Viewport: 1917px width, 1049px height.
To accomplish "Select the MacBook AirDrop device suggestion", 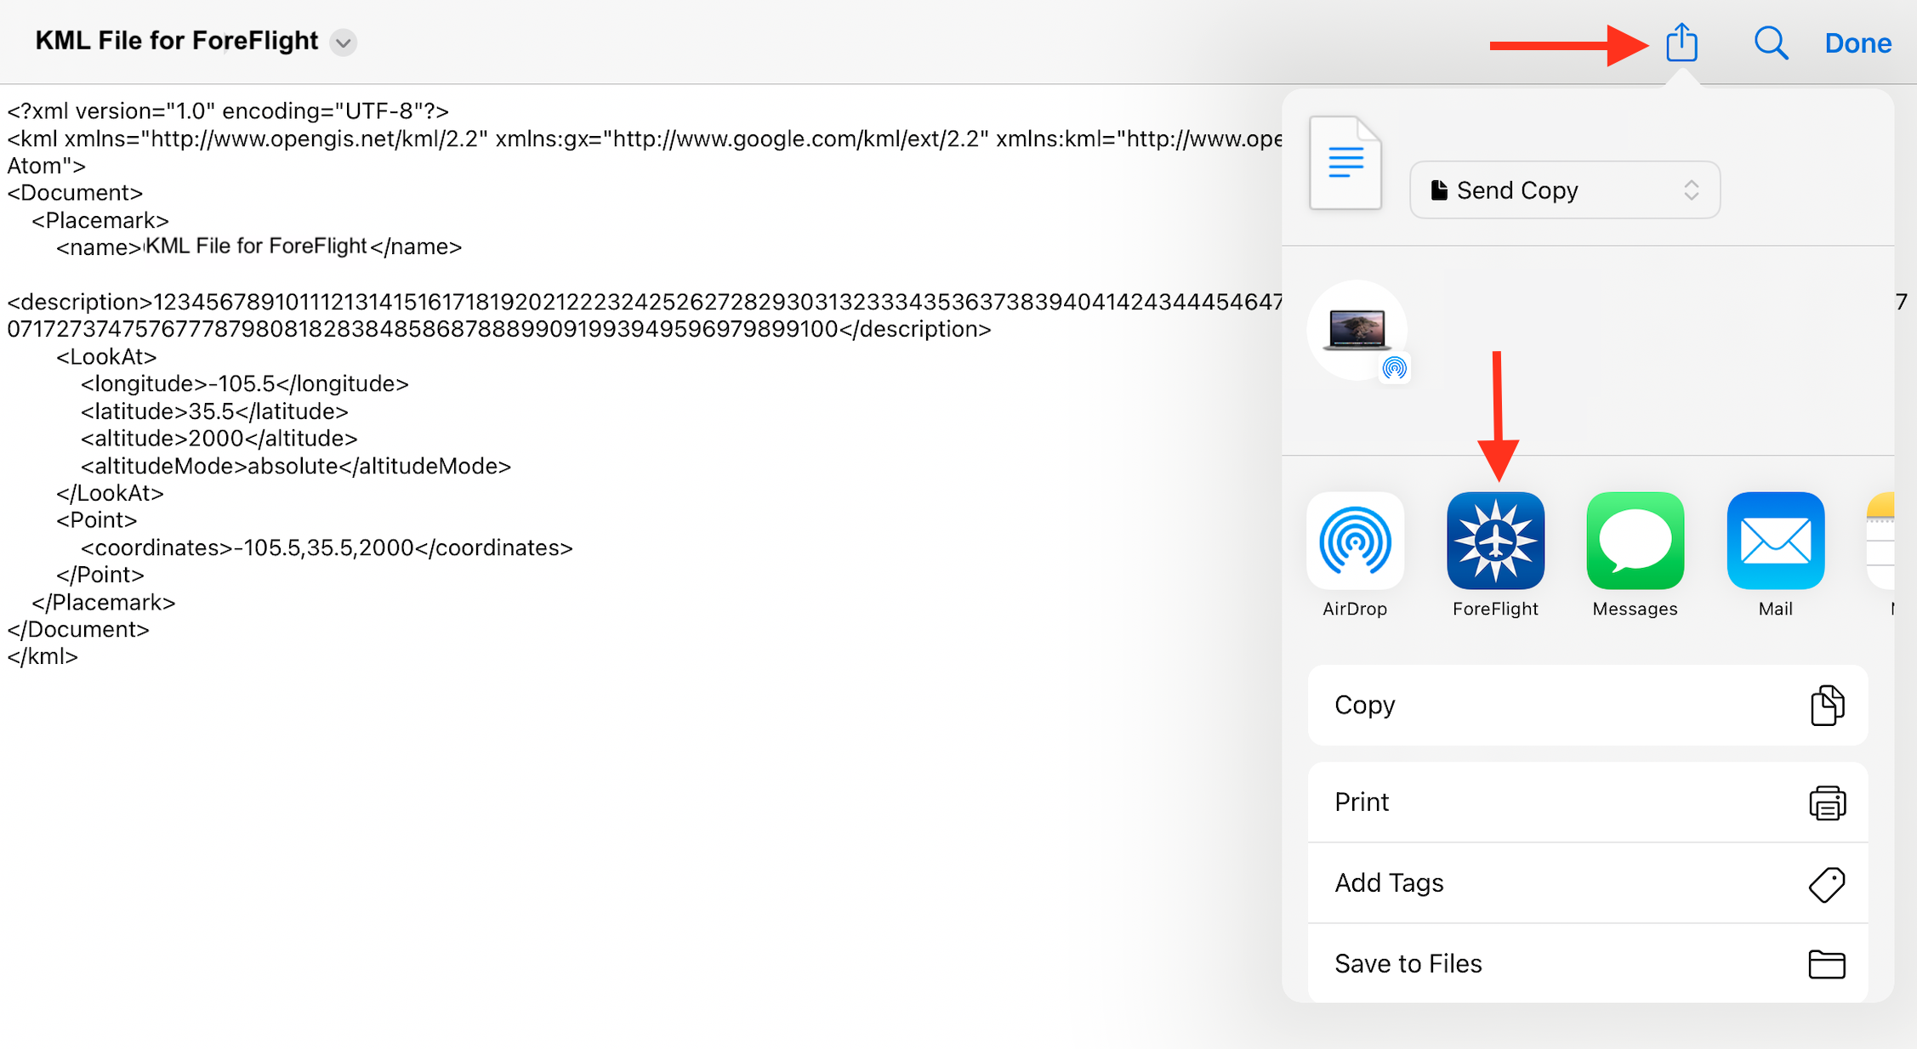I will (x=1357, y=331).
